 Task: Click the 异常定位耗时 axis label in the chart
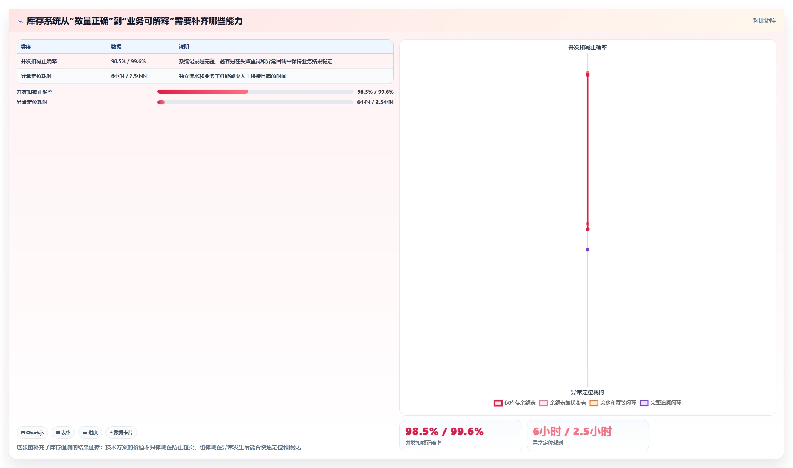coord(588,392)
